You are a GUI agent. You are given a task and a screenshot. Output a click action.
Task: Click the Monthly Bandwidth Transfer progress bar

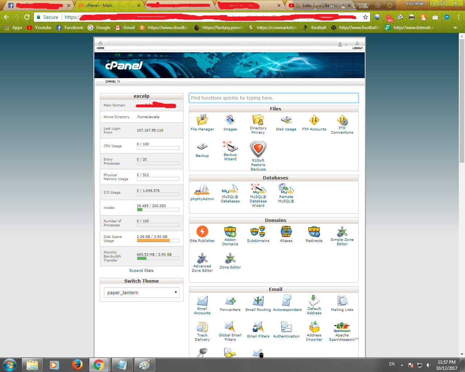(x=158, y=258)
